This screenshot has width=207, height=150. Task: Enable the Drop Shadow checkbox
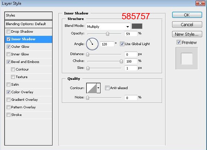pyautogui.click(x=8, y=32)
